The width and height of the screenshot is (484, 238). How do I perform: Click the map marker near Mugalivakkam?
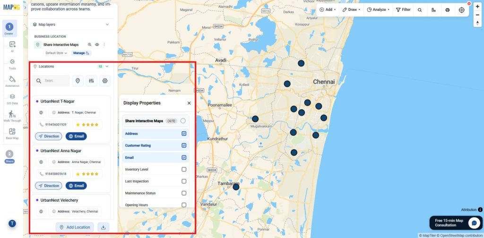click(x=255, y=119)
